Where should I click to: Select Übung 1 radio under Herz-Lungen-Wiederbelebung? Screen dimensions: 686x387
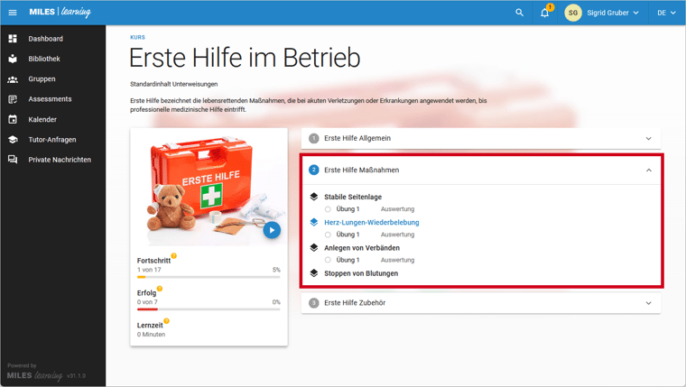pos(328,235)
